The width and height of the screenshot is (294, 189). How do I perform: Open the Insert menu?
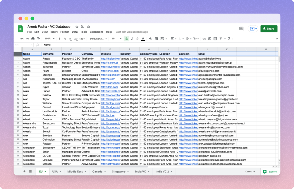(54, 32)
